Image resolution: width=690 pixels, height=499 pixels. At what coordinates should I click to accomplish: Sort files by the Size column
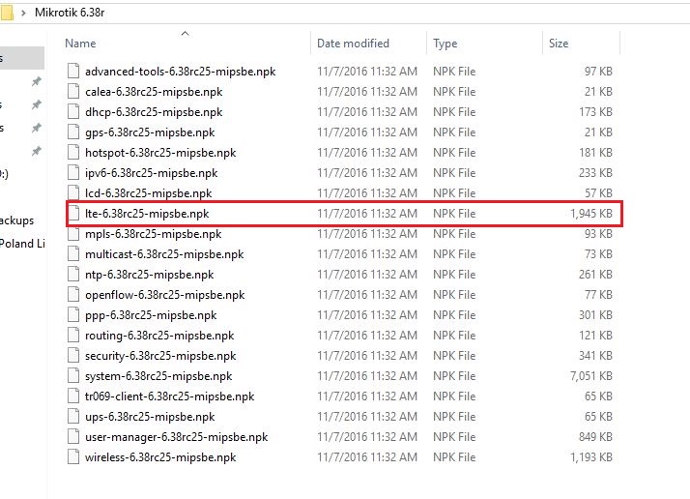click(559, 44)
